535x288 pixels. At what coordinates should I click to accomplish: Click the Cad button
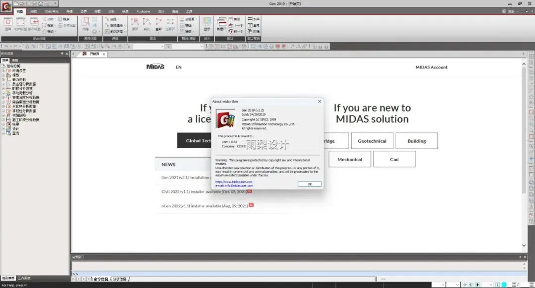click(394, 159)
